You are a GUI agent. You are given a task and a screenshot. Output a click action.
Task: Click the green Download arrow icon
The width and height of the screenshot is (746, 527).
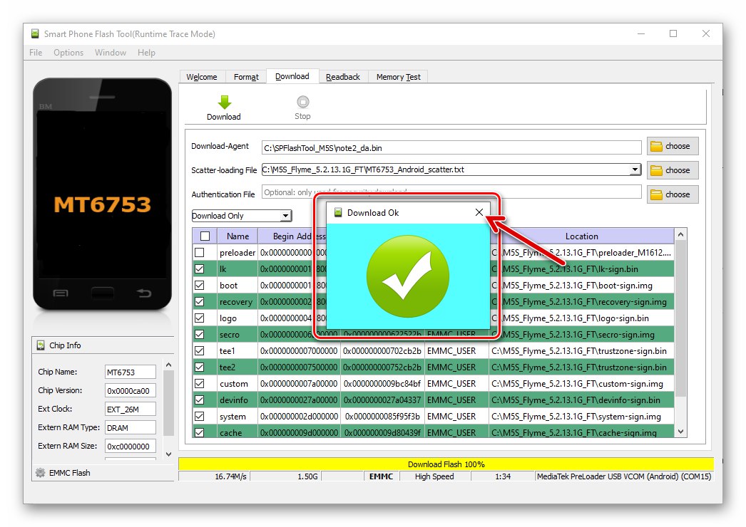click(x=223, y=100)
